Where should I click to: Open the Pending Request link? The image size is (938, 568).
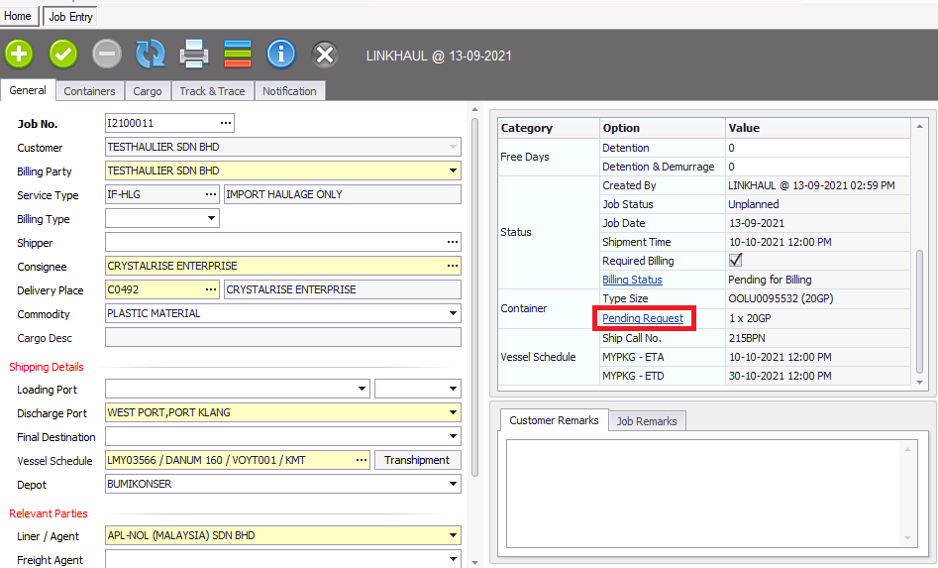643,318
